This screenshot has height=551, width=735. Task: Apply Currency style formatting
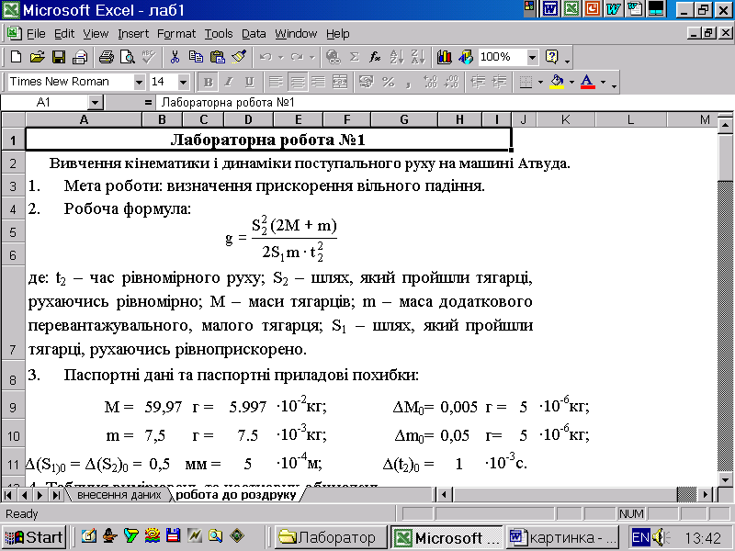(x=366, y=82)
